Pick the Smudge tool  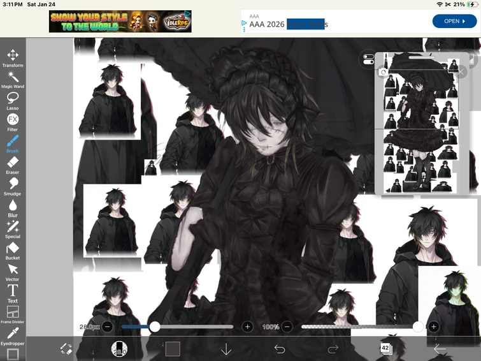[13, 187]
